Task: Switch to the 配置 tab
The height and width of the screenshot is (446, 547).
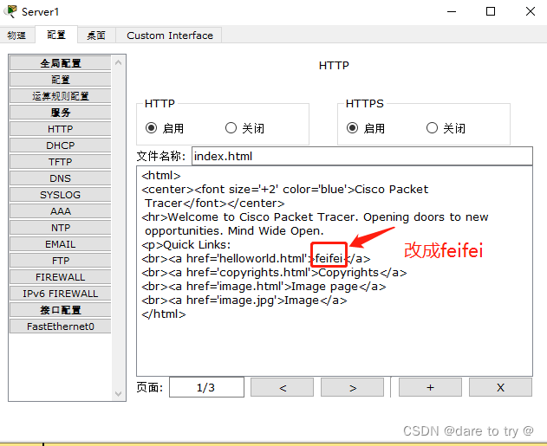Action: coord(56,35)
